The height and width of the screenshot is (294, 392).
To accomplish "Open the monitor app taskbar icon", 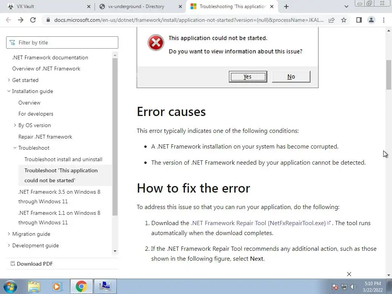I will [105, 286].
